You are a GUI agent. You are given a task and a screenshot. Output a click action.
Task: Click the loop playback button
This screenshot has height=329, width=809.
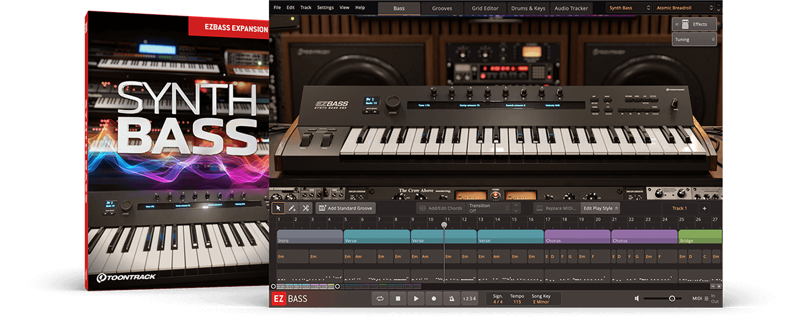380,299
